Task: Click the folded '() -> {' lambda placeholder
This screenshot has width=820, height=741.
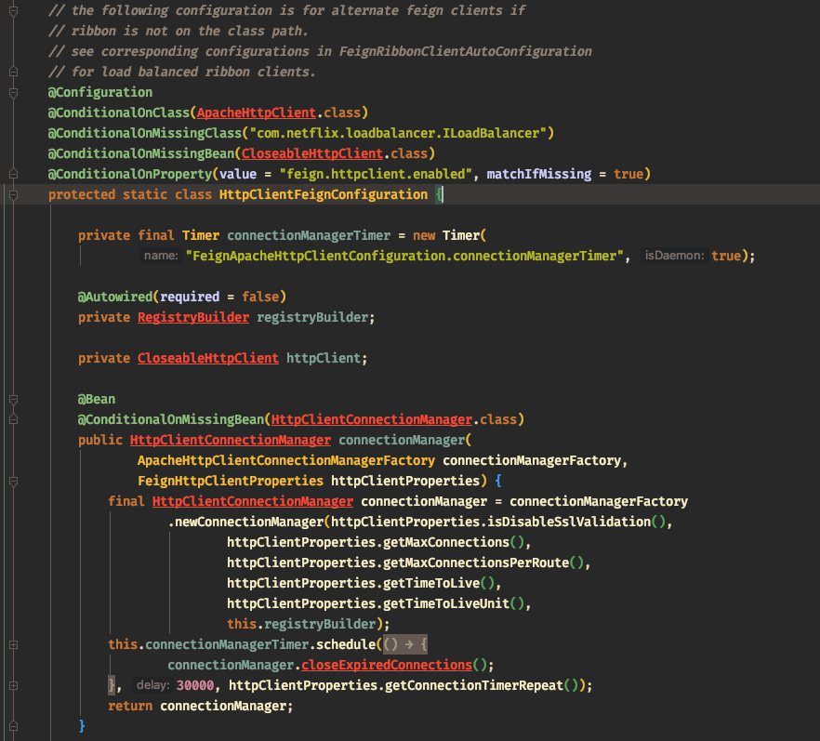Action: pos(405,644)
